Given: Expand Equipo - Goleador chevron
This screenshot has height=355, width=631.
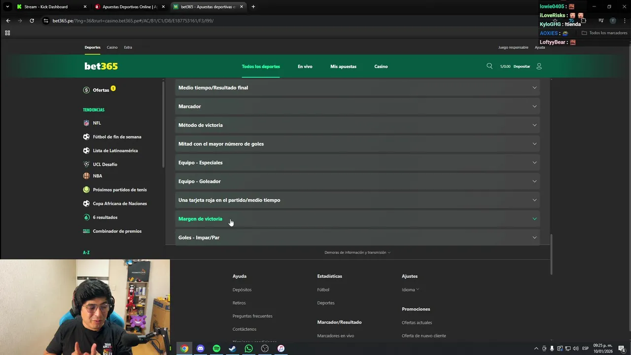Looking at the screenshot, I should pos(534,181).
